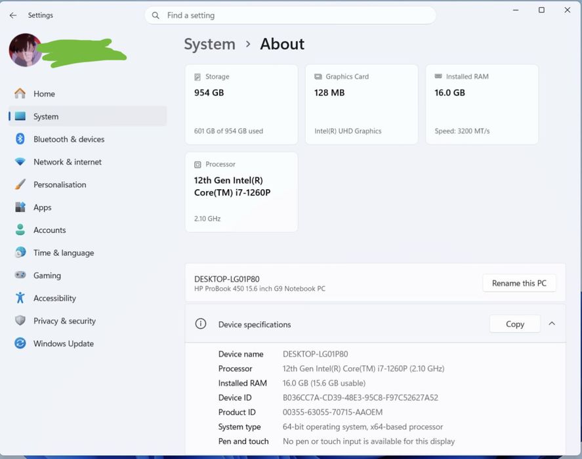Click the Installed RAM chip icon

click(x=438, y=76)
